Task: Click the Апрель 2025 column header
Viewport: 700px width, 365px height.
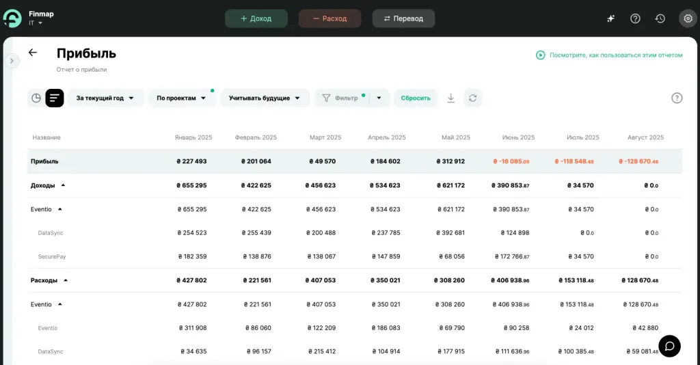Action: 387,137
